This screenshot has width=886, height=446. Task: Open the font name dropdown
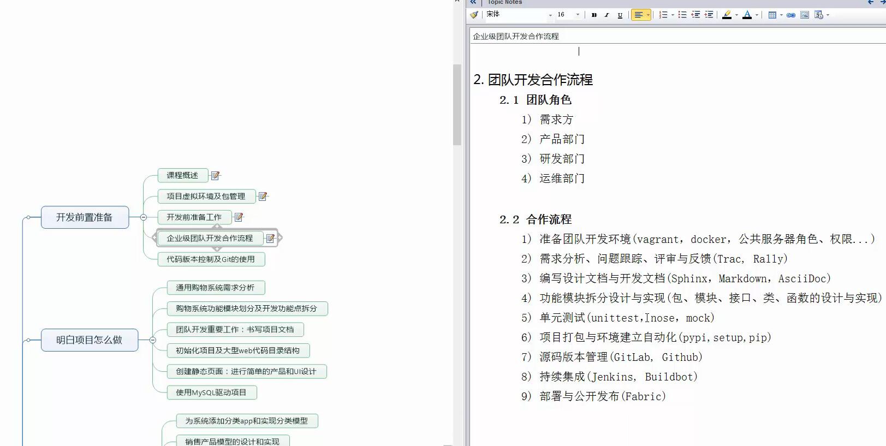[x=550, y=15]
